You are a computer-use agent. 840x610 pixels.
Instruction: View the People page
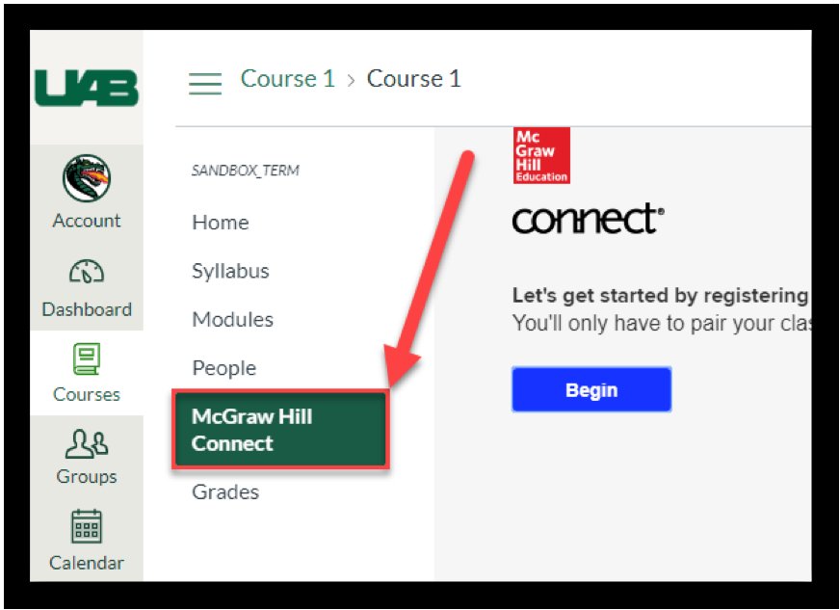[224, 368]
